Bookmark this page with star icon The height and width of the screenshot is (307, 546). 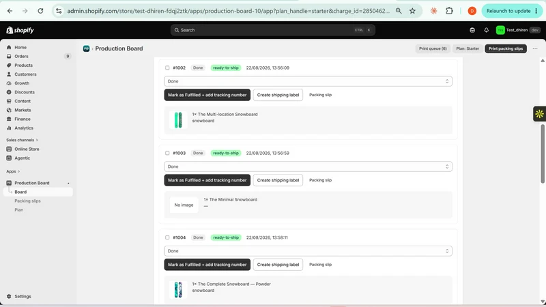pos(413,11)
